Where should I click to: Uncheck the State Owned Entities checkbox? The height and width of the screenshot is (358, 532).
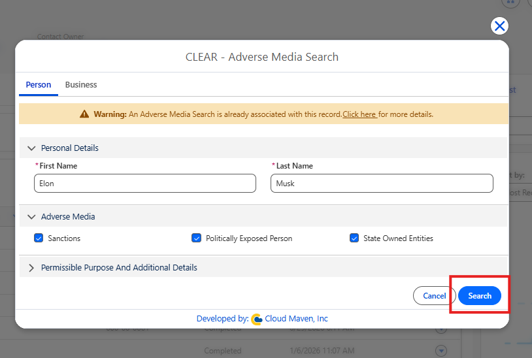pos(354,238)
